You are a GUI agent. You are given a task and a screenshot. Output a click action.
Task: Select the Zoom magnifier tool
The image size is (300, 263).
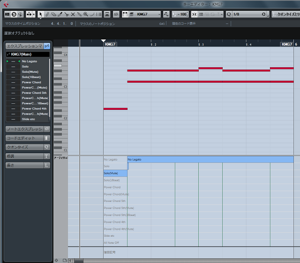pos(86,14)
